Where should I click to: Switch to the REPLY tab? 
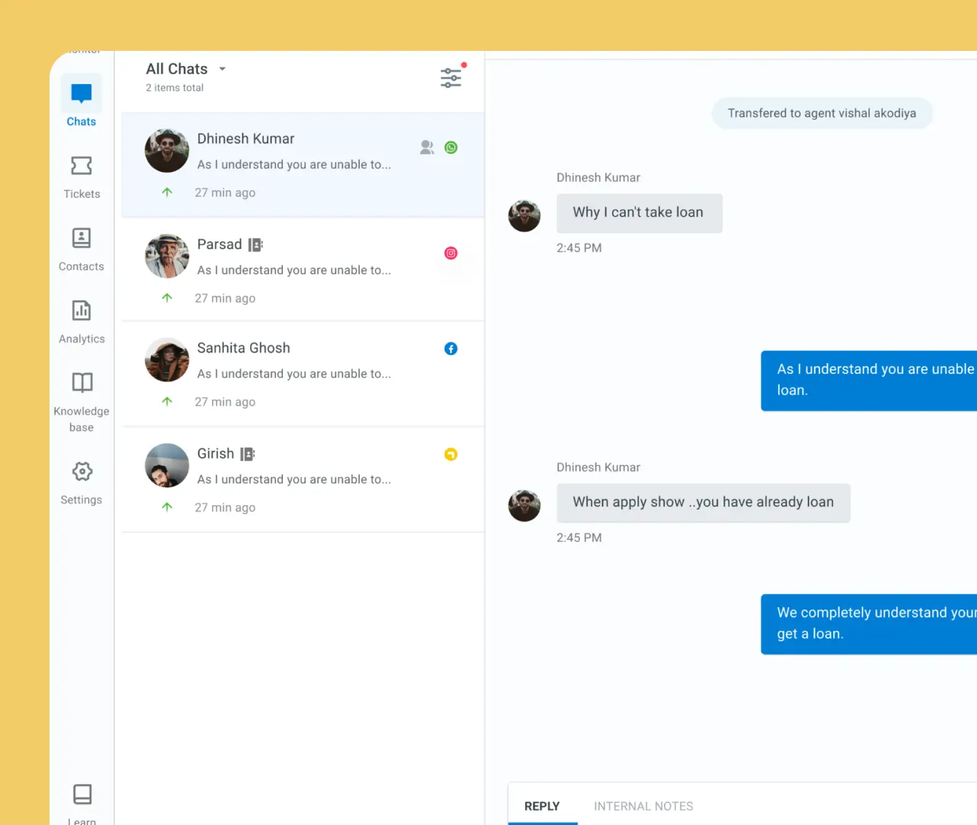541,806
